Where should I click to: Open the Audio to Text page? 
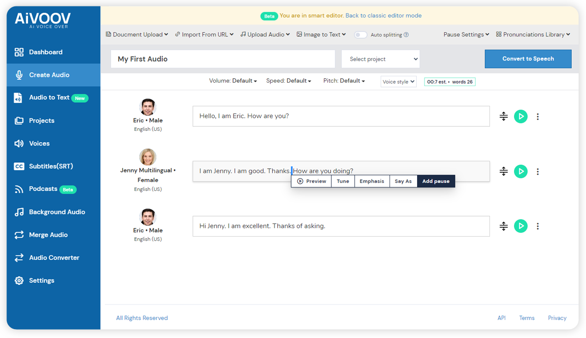pos(49,97)
